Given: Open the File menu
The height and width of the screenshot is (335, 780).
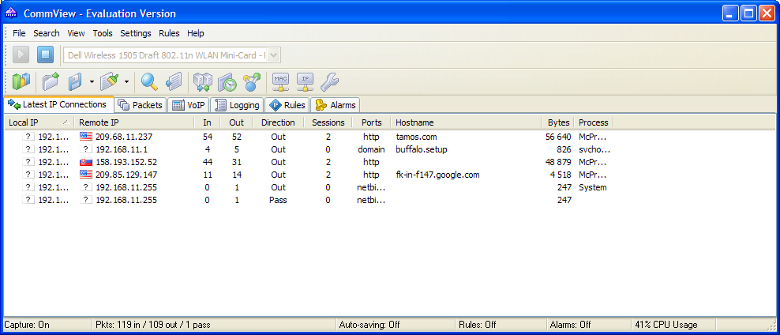Looking at the screenshot, I should 19,33.
